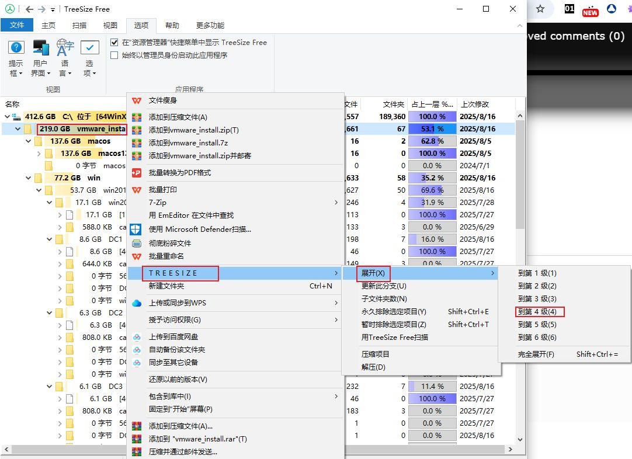Select 用TreeSize Free扫描 menu entry
Image resolution: width=632 pixels, height=459 pixels.
click(x=422, y=338)
